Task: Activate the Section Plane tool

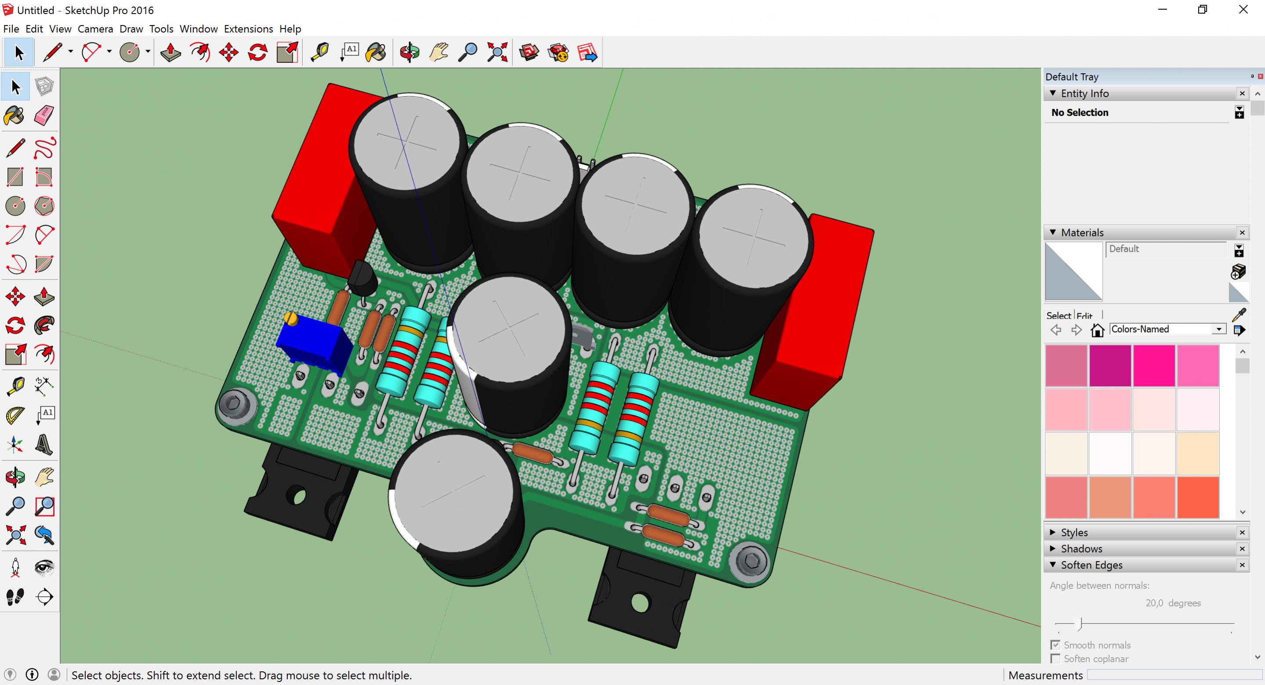Action: [x=44, y=597]
